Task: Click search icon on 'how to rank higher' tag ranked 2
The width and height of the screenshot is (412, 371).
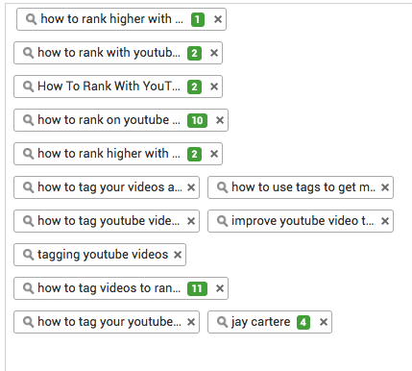Action: click(x=29, y=154)
